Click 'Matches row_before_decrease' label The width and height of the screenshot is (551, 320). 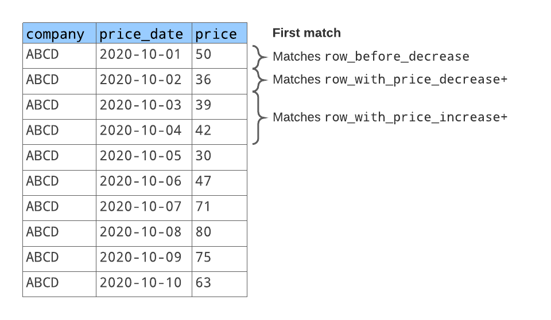[x=371, y=57]
